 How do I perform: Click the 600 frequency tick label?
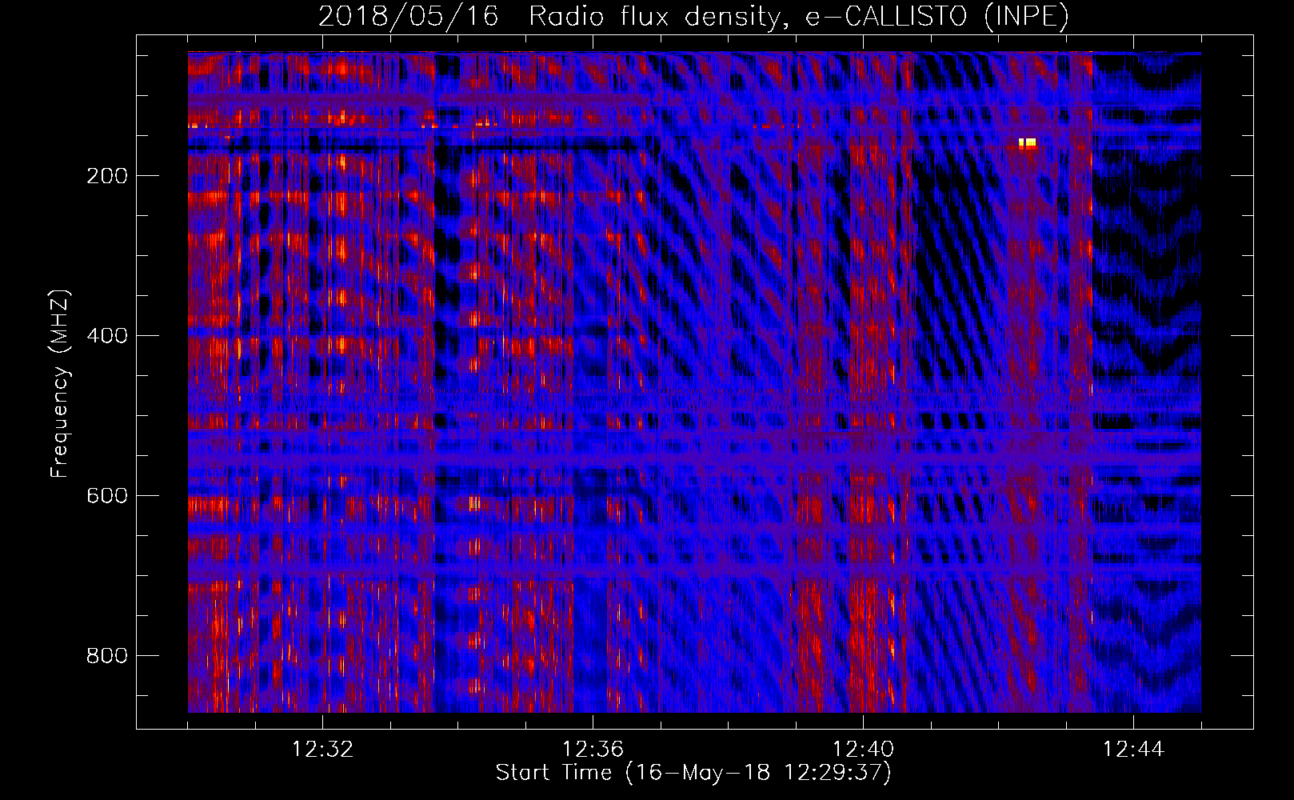(107, 496)
